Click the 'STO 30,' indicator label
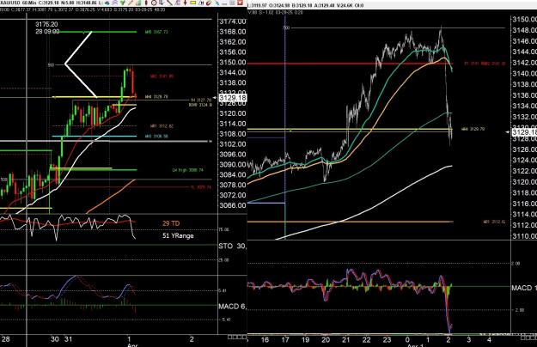This screenshot has height=347, width=537. pos(232,246)
